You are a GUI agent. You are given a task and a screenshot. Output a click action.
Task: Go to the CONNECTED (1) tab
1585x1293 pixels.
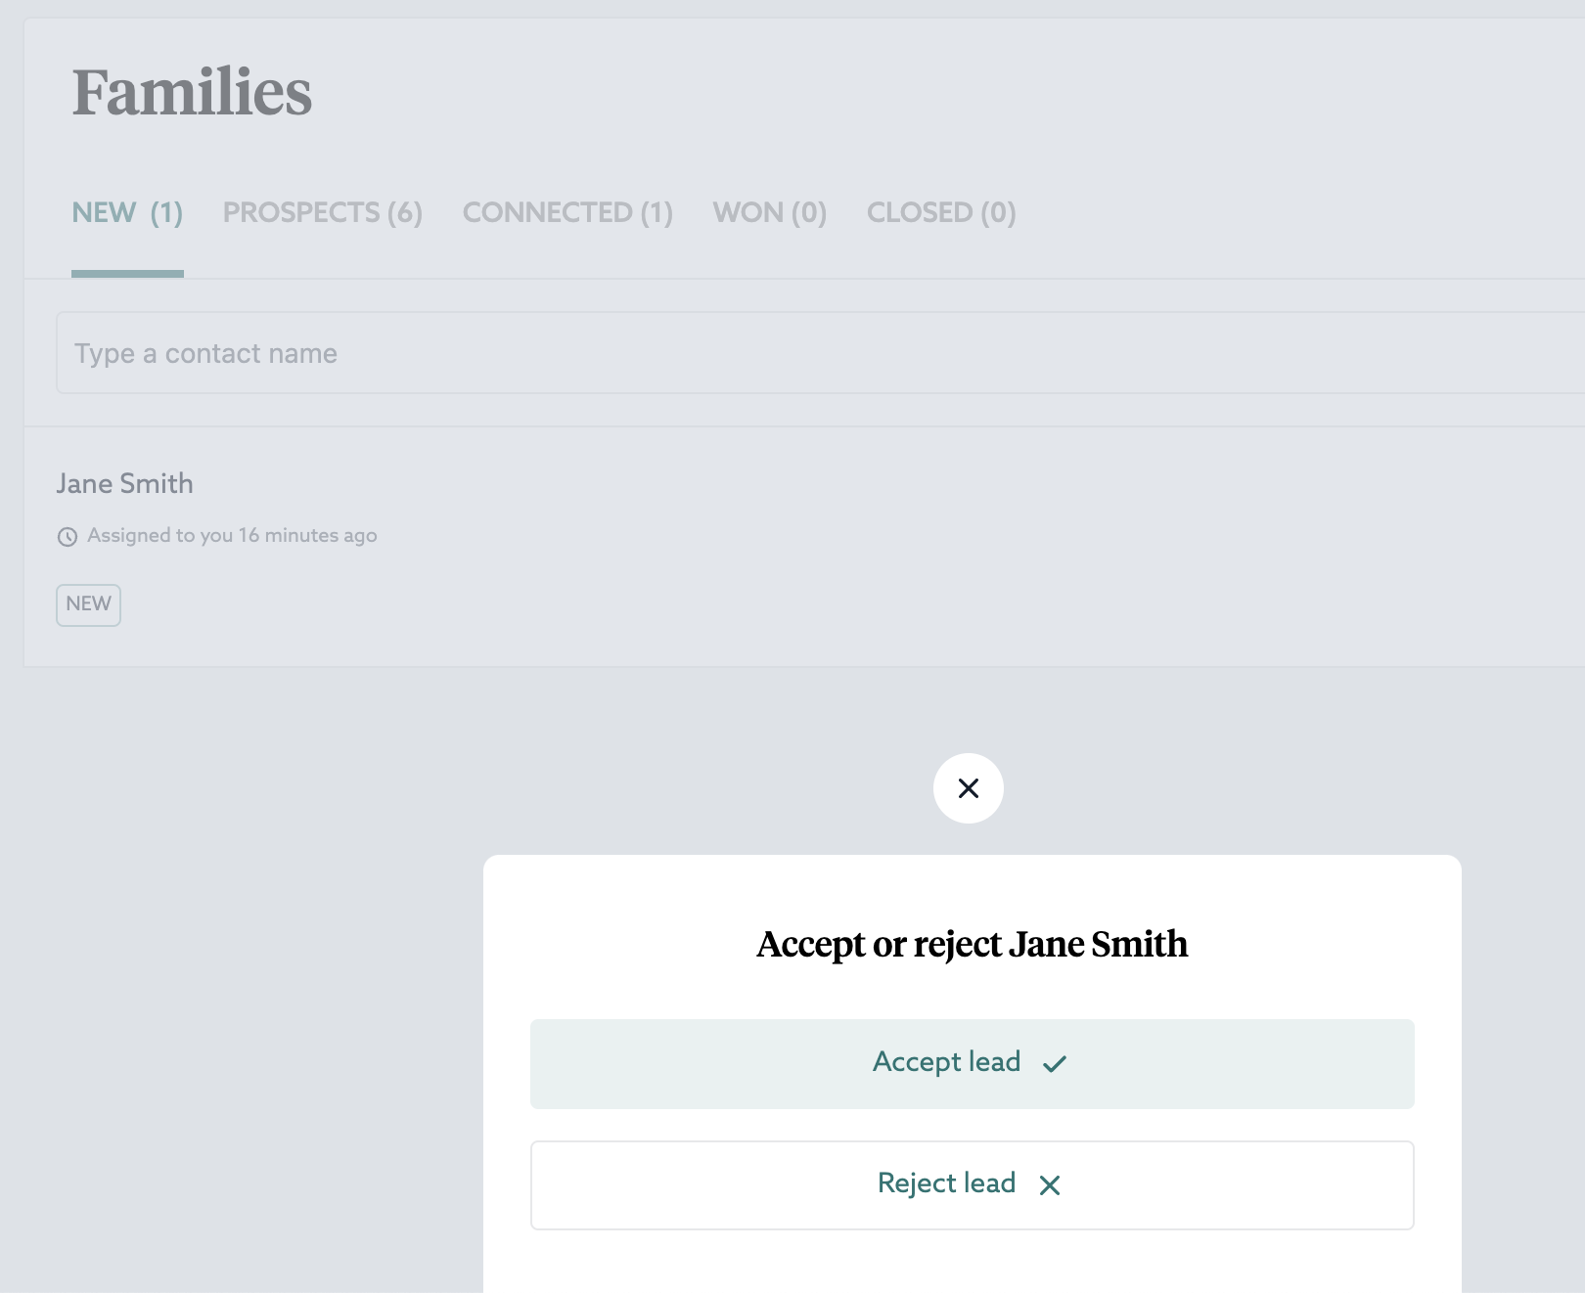pyautogui.click(x=567, y=212)
